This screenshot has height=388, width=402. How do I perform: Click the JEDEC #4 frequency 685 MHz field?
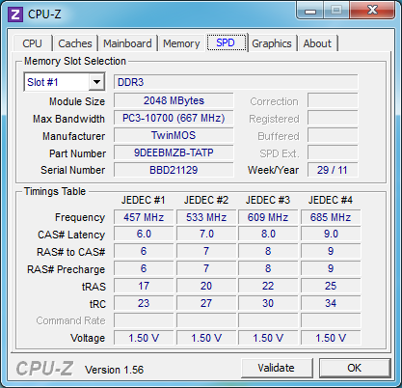(331, 217)
